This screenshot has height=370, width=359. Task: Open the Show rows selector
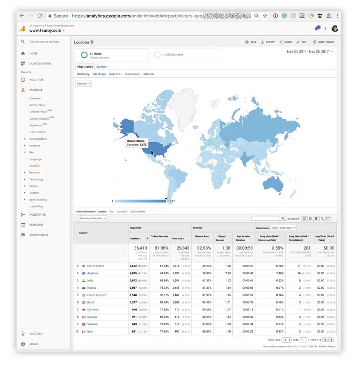click(x=286, y=340)
